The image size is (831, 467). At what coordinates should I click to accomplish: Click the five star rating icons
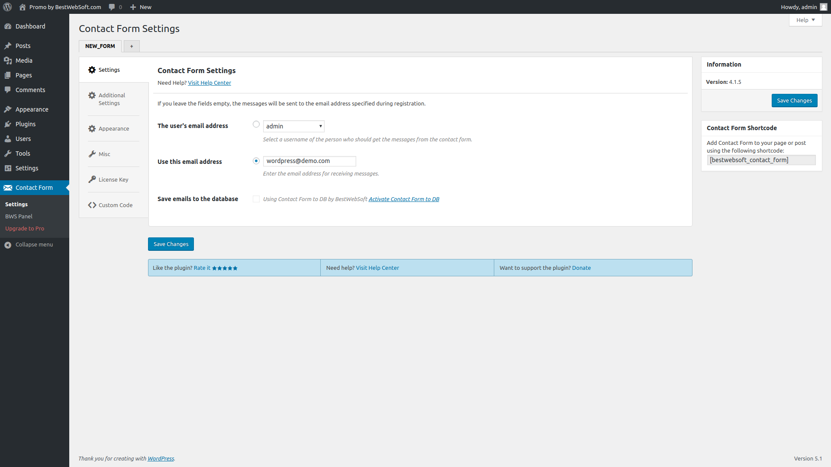coord(225,268)
